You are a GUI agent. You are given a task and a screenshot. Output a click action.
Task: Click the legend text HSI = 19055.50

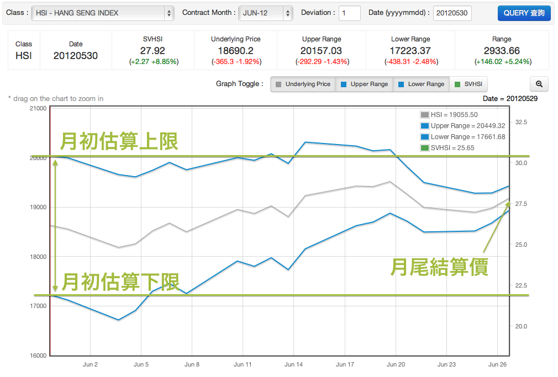click(x=454, y=115)
